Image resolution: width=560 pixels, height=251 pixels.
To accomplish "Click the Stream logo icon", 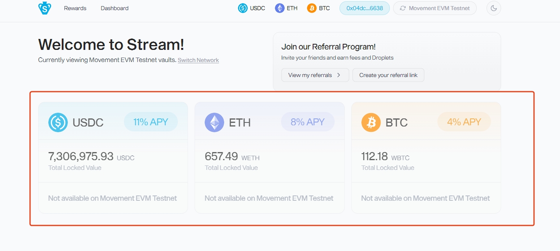I will [45, 8].
